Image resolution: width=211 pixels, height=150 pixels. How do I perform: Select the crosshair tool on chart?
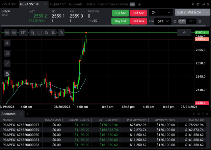point(7,43)
